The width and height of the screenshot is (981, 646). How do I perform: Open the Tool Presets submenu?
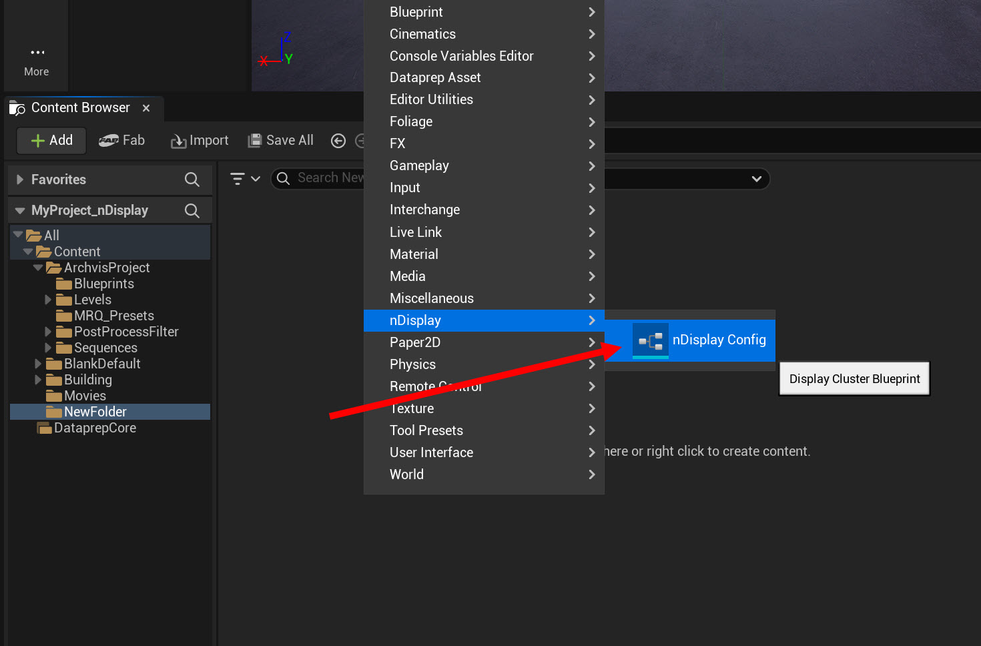point(484,430)
